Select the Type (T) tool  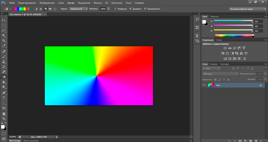4,98
